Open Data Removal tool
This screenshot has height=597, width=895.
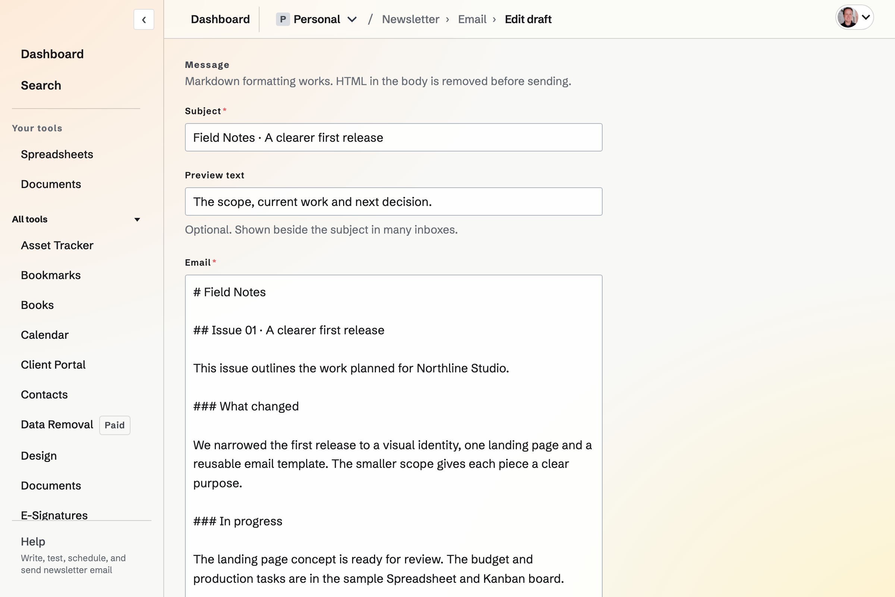tap(57, 425)
